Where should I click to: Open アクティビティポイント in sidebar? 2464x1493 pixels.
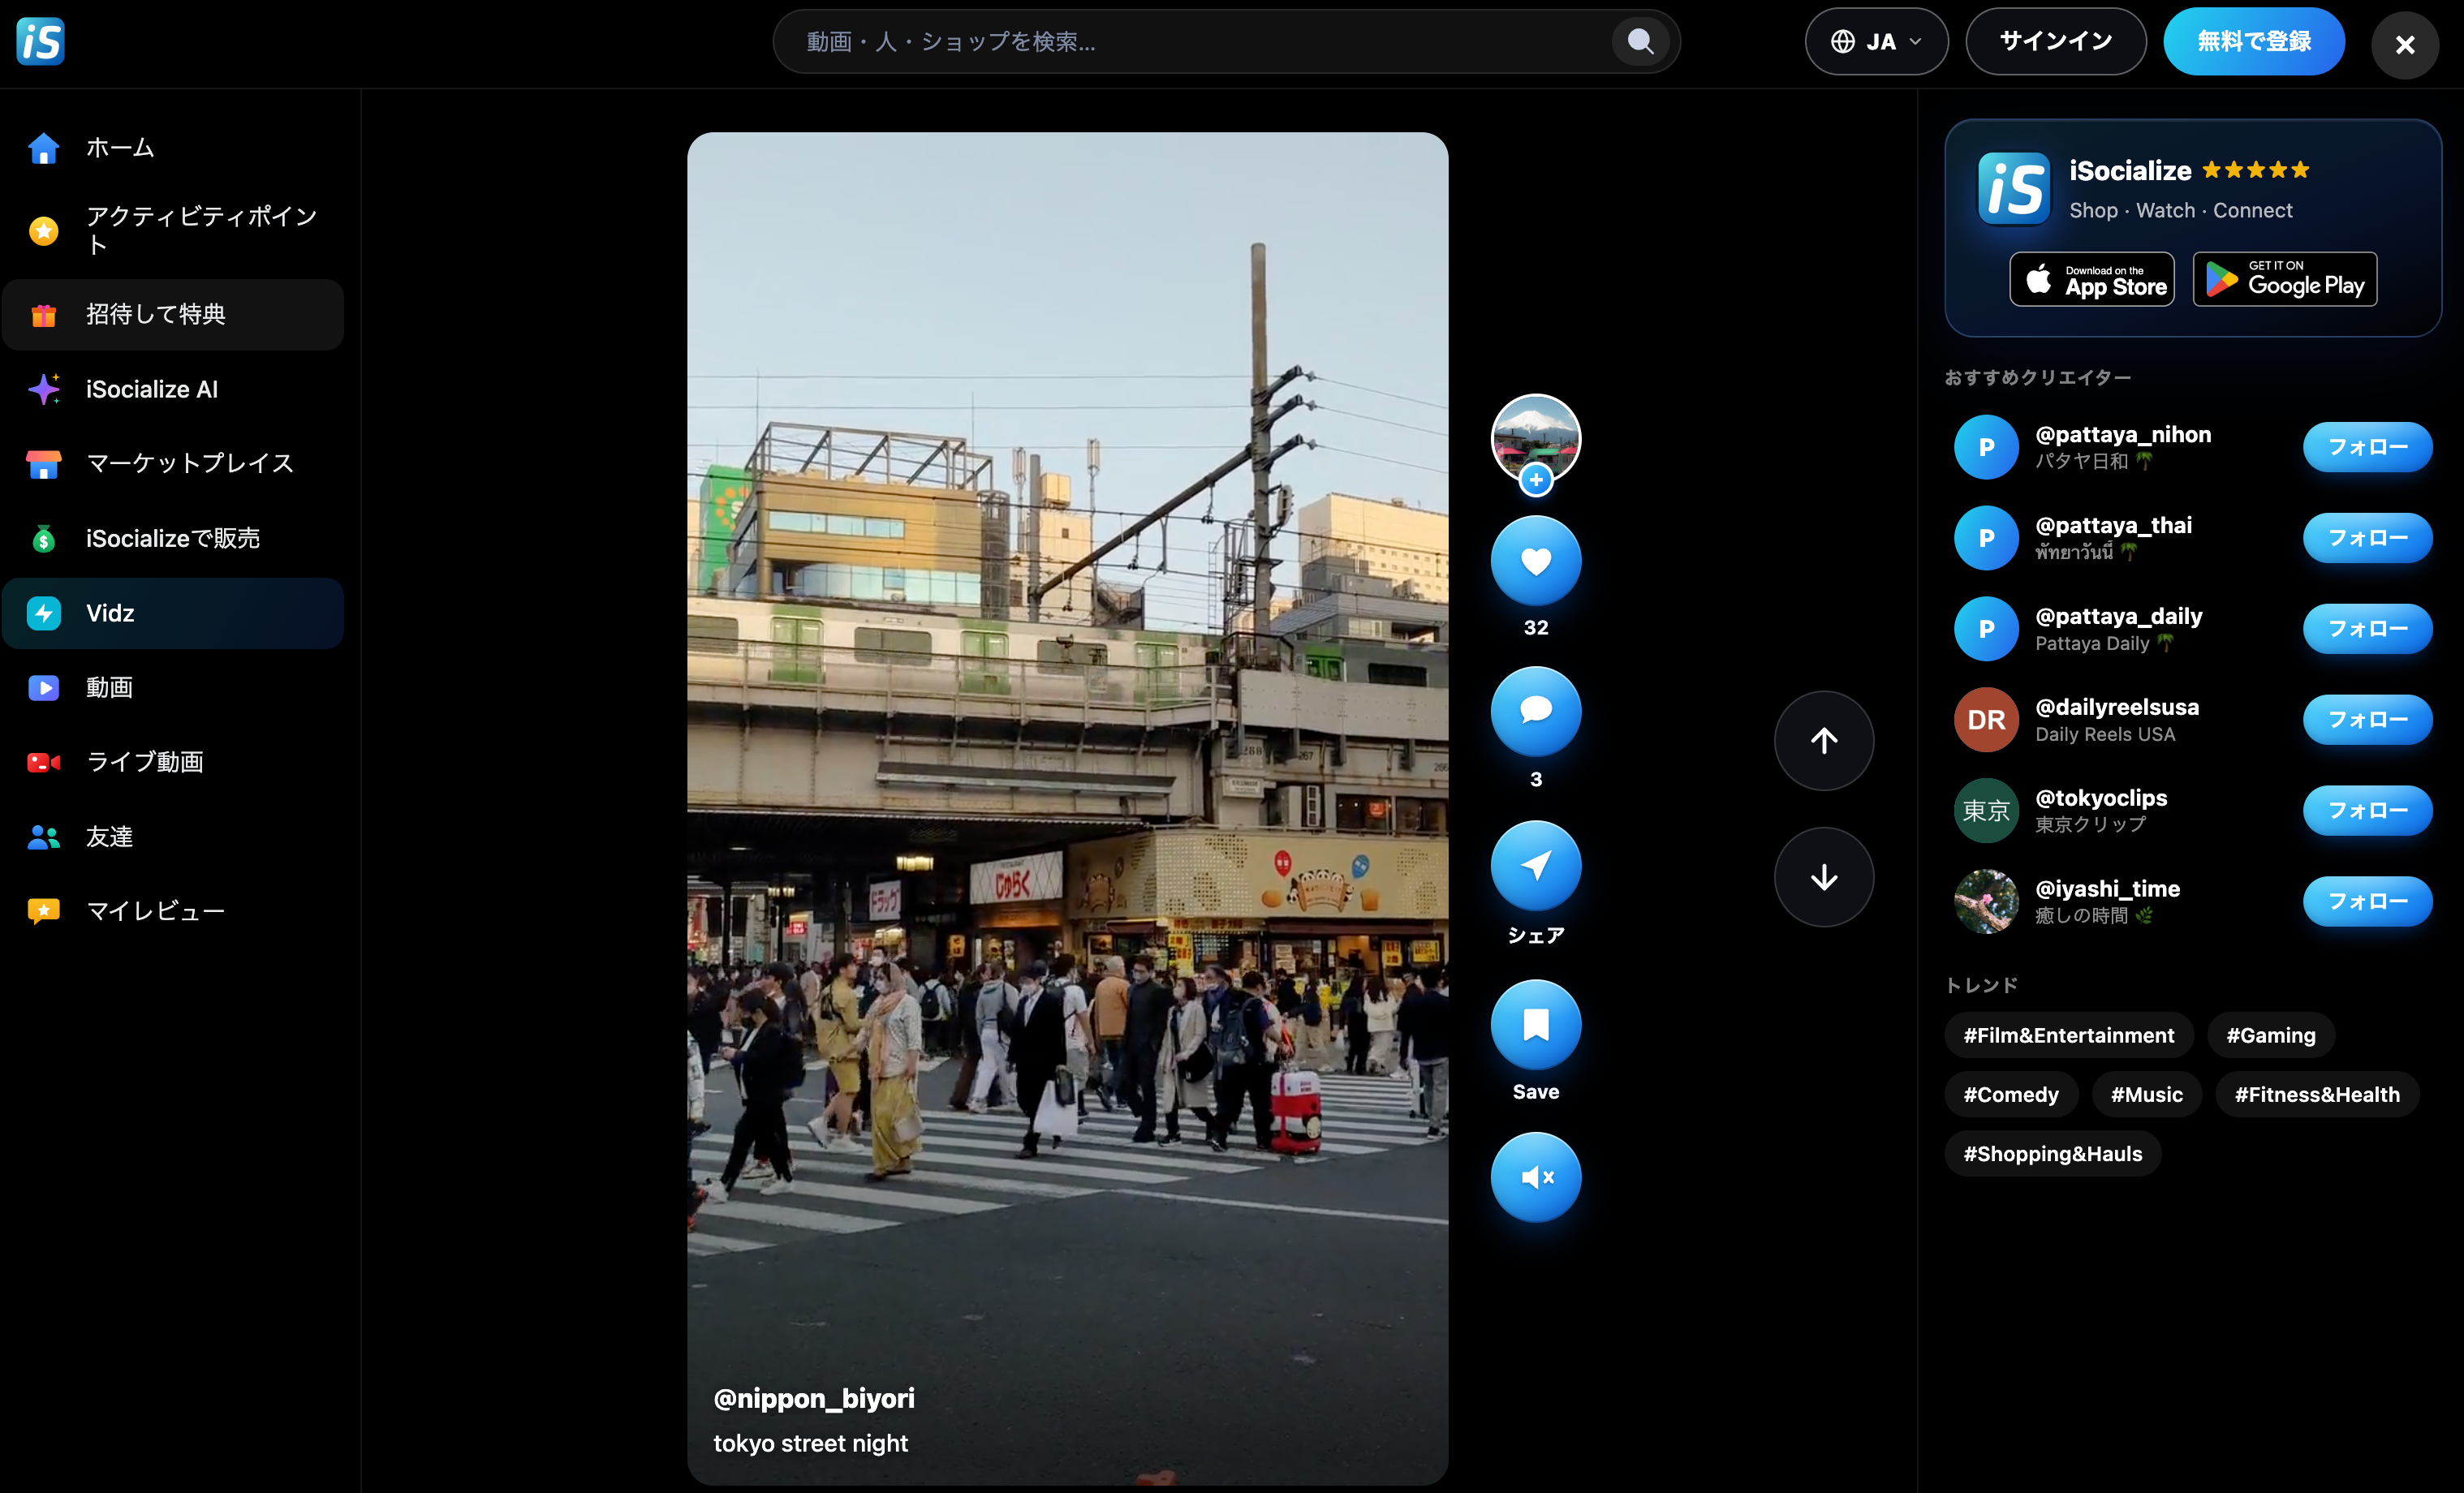[x=173, y=231]
